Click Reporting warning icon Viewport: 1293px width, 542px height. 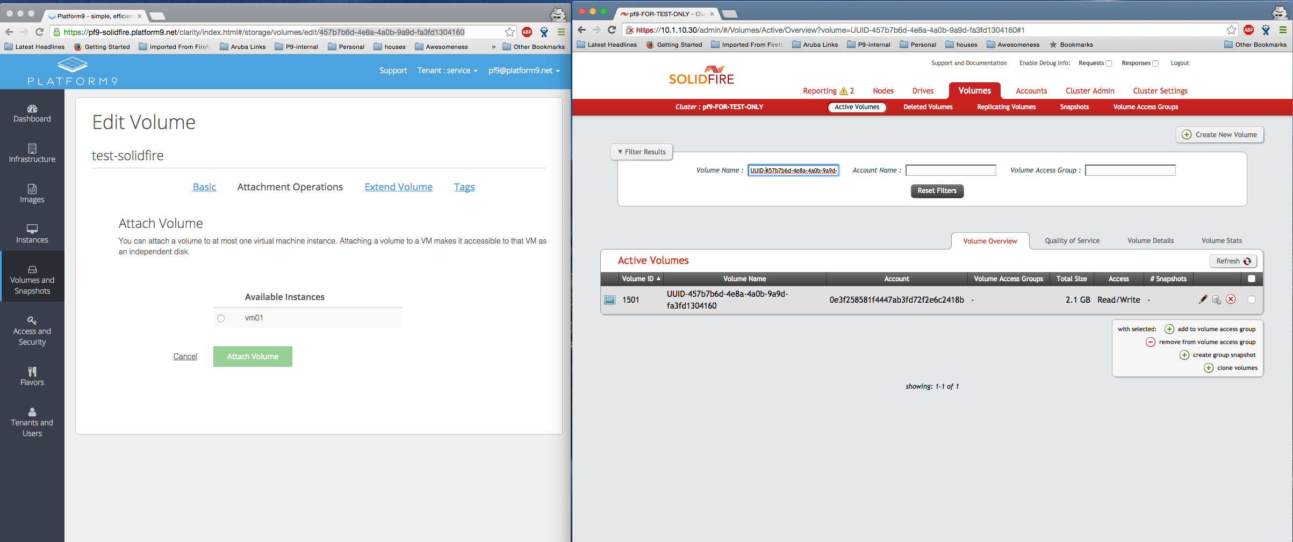[x=843, y=91]
